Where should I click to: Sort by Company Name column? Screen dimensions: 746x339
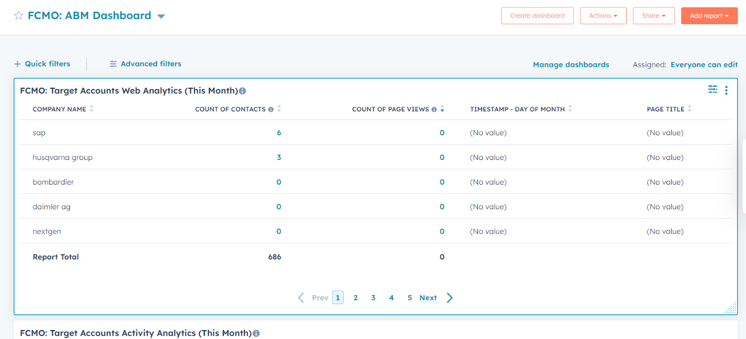click(x=91, y=109)
